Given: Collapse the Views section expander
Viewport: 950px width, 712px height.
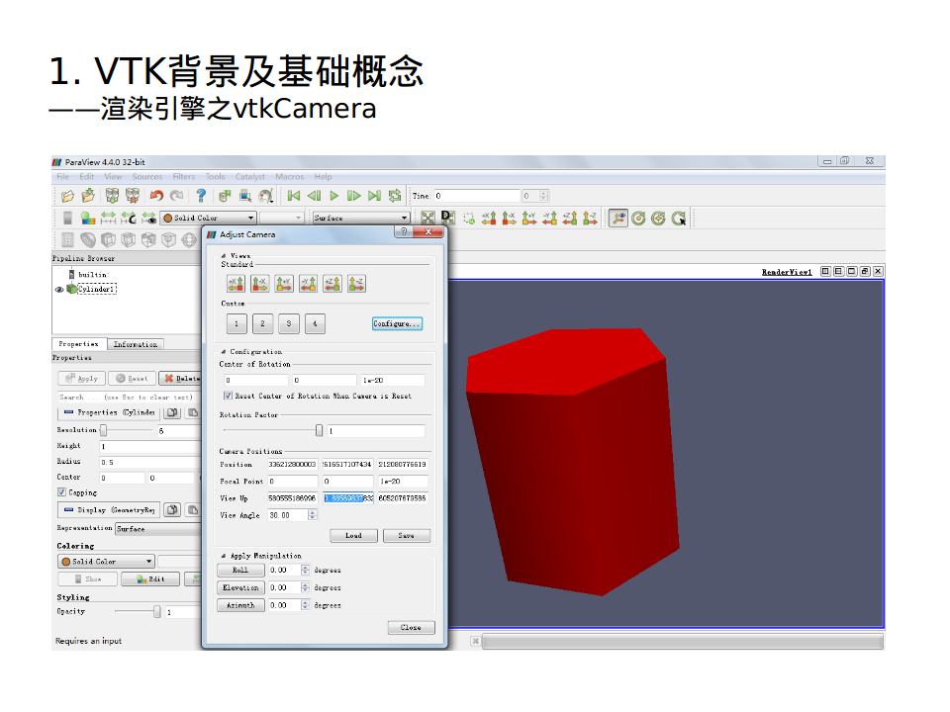Looking at the screenshot, I should click(x=224, y=256).
